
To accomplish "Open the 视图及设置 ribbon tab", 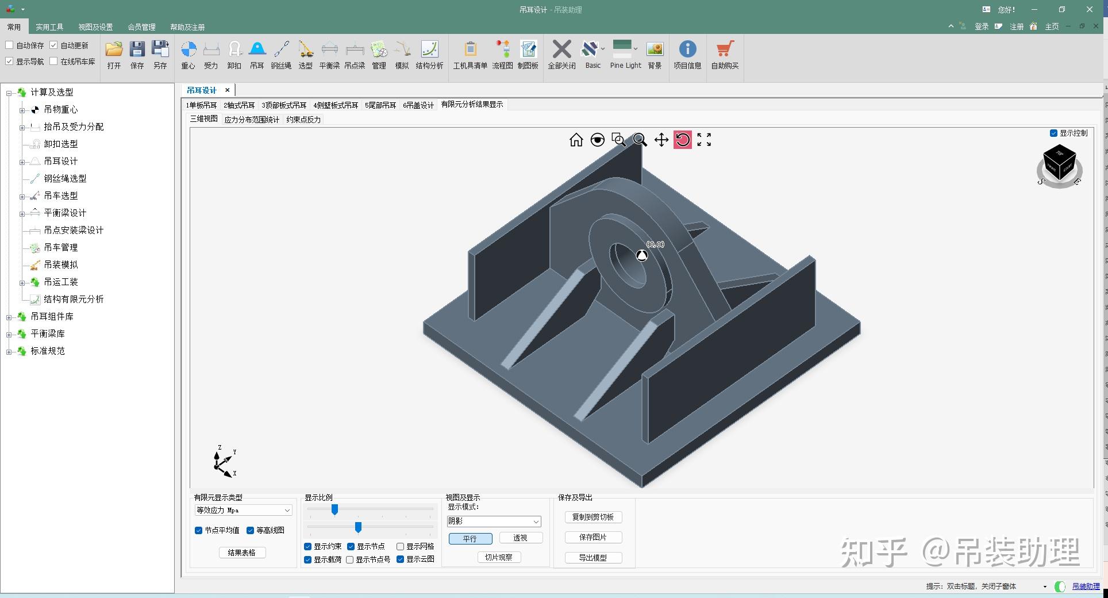I will click(x=95, y=27).
